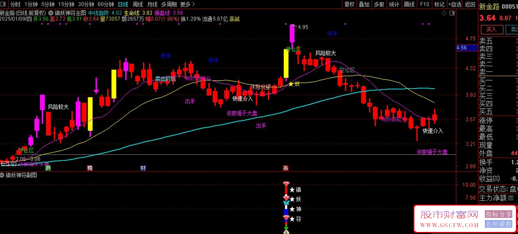This screenshot has width=518, height=234.
Task: Switch to the 15分钟 period tab
Action: click(66, 5)
